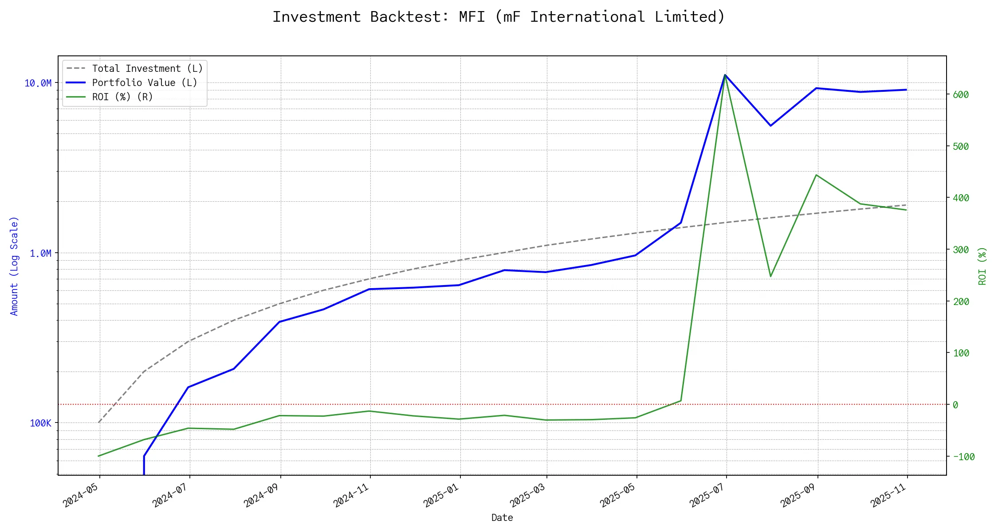Click the gray dashed legend line sample

[x=76, y=69]
